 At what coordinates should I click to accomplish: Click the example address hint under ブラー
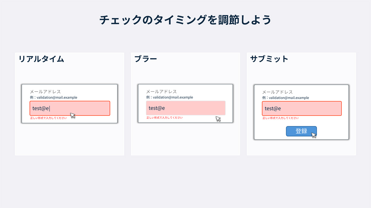pyautogui.click(x=170, y=97)
